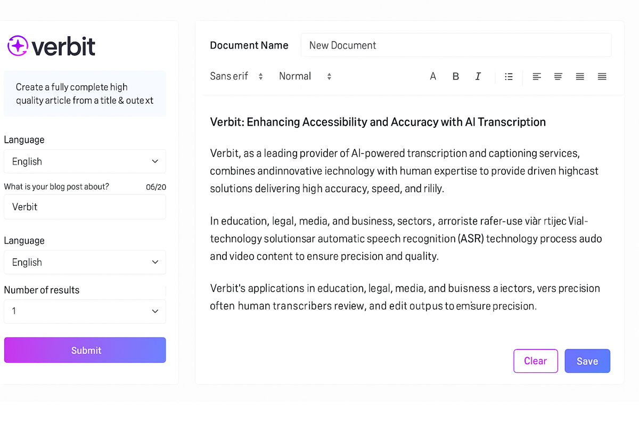The width and height of the screenshot is (639, 426).
Task: Click the paragraph starting 'Verbit's applications in education'
Action: pos(405,297)
